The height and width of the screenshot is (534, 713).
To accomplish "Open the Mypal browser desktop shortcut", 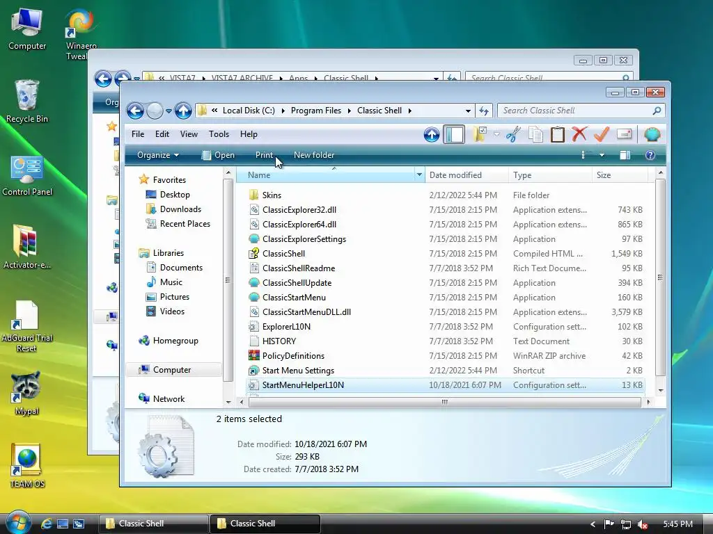I will point(26,394).
